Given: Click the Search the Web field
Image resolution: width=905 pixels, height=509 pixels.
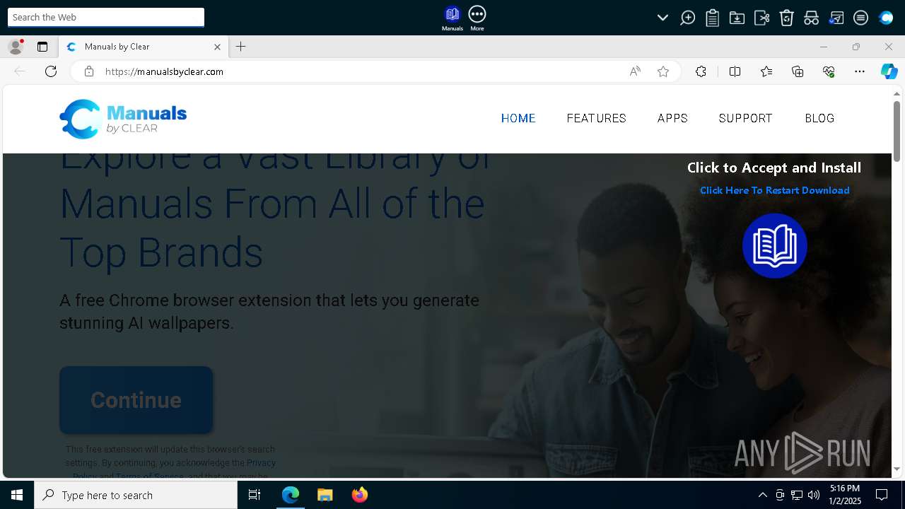Looking at the screenshot, I should 106,17.
